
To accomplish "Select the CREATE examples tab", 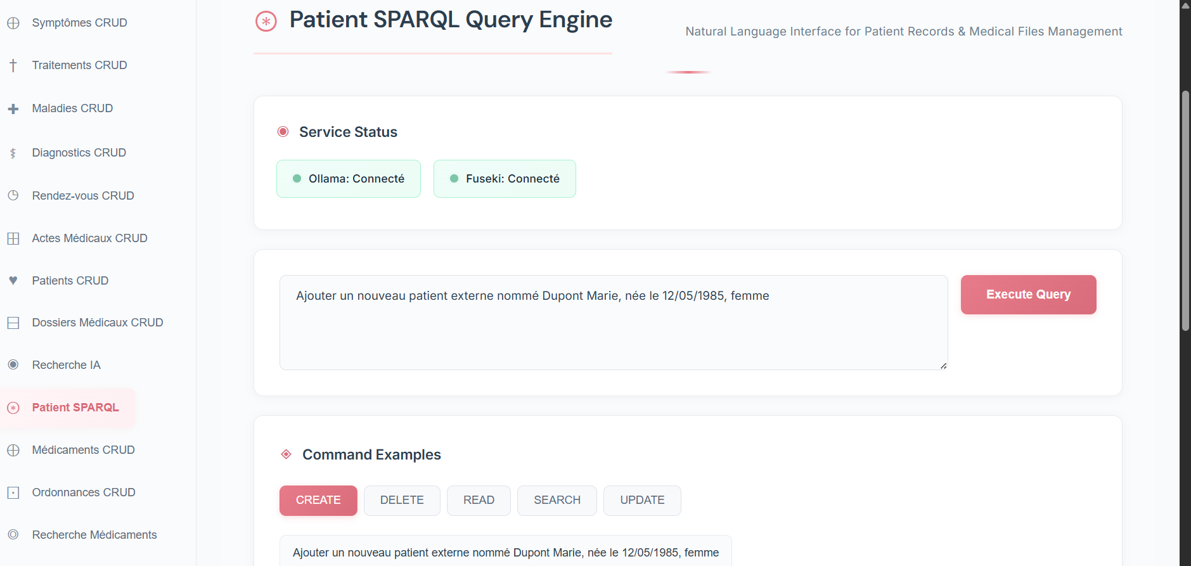I will click(318, 501).
